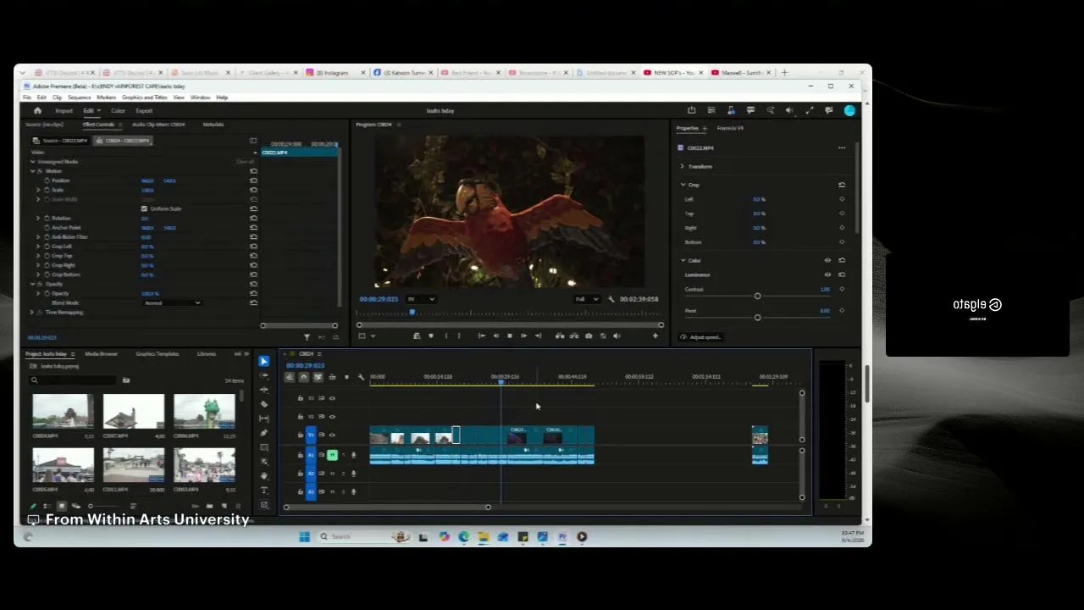Image resolution: width=1084 pixels, height=610 pixels.
Task: Select the Pen tool
Action: coord(264,433)
